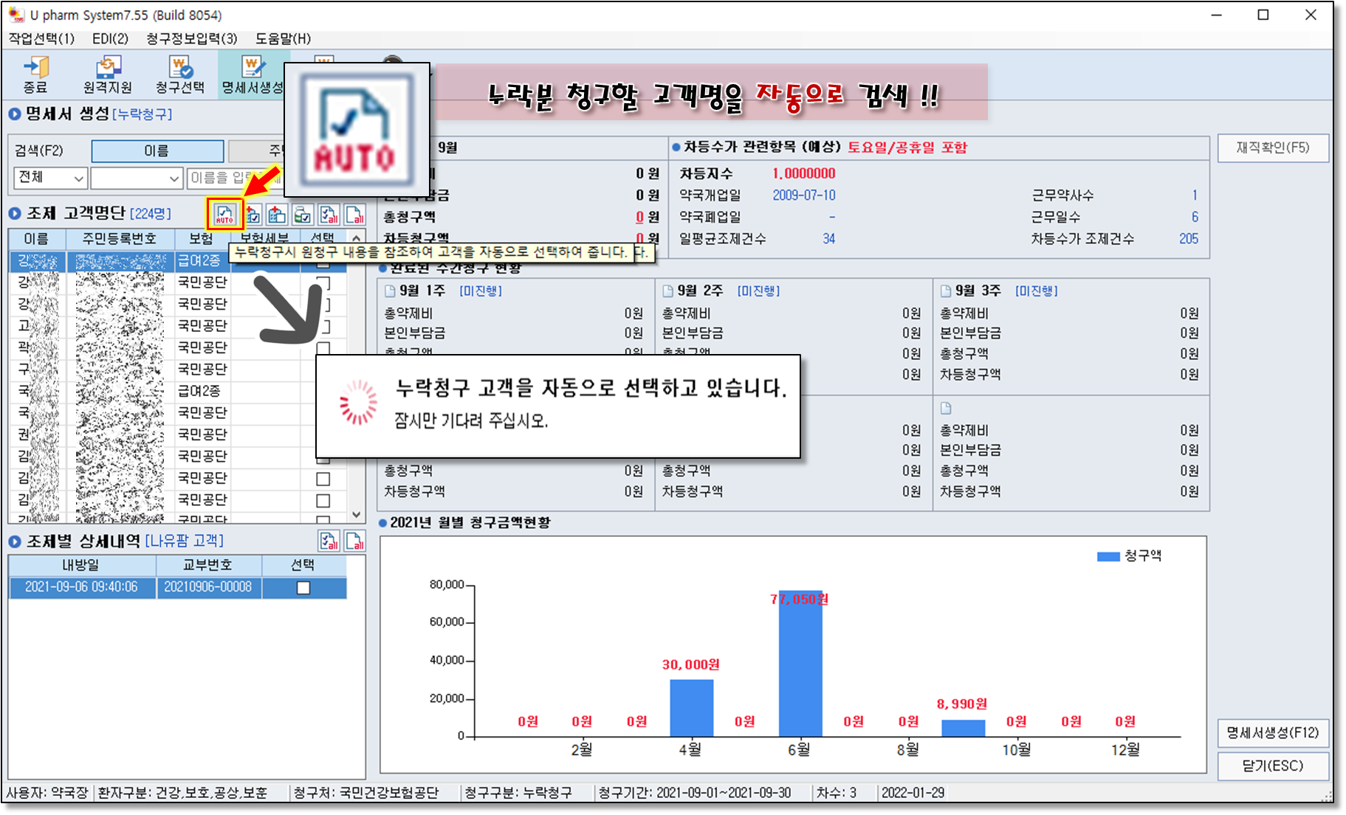Screen dimensions: 1346x815
Task: Open the 작업선택(1) menu
Action: (x=41, y=38)
